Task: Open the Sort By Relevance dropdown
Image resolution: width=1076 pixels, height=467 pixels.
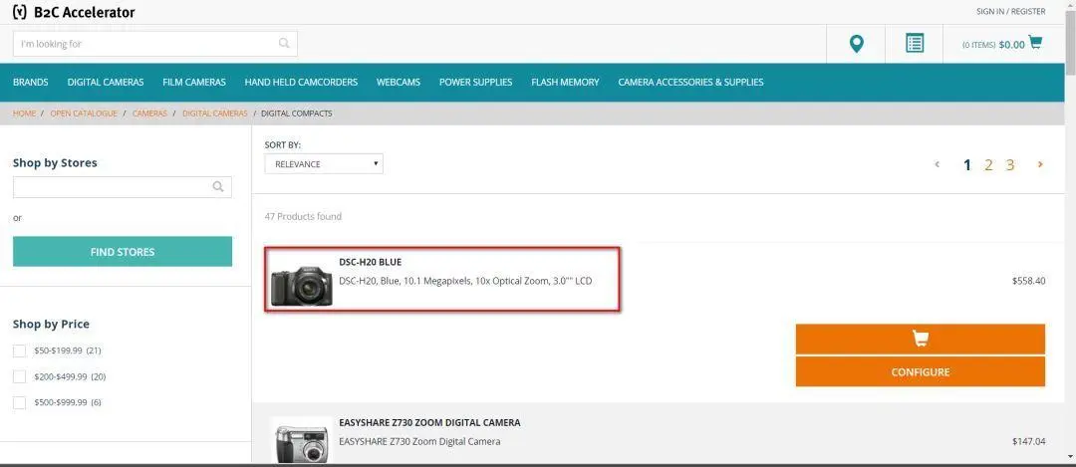Action: (324, 164)
